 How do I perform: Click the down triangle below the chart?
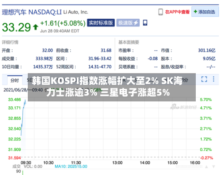coord(214,166)
